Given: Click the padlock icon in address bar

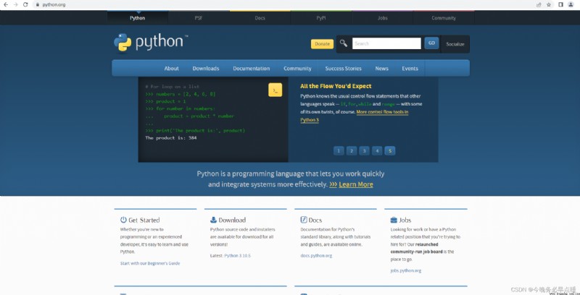Looking at the screenshot, I should (x=38, y=5).
